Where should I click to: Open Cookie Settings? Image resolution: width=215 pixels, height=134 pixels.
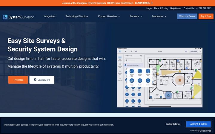pos(173,124)
